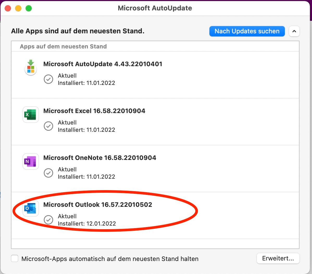Click the green zoom window button
The image size is (312, 274).
click(29, 8)
